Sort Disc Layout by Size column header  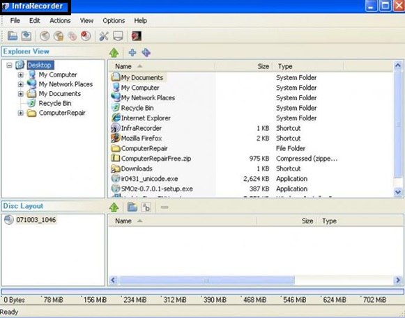point(286,221)
